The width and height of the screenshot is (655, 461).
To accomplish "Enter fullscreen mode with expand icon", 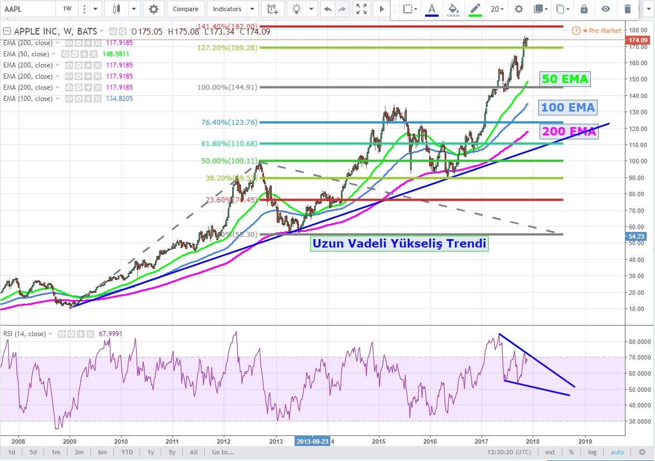I will [362, 9].
